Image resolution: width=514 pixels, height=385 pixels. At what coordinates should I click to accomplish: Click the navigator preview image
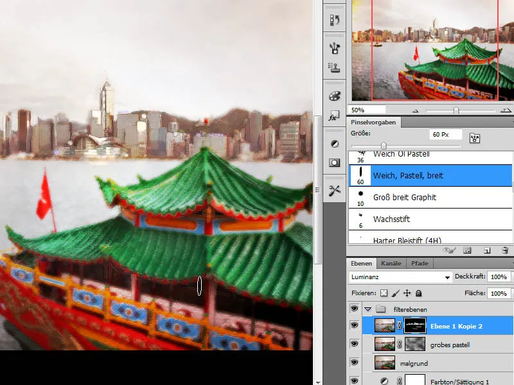click(x=432, y=50)
